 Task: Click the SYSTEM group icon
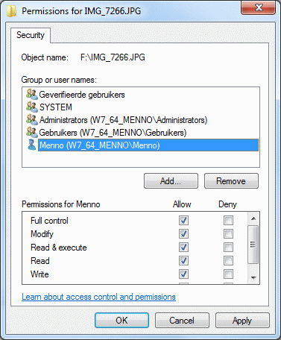32,107
